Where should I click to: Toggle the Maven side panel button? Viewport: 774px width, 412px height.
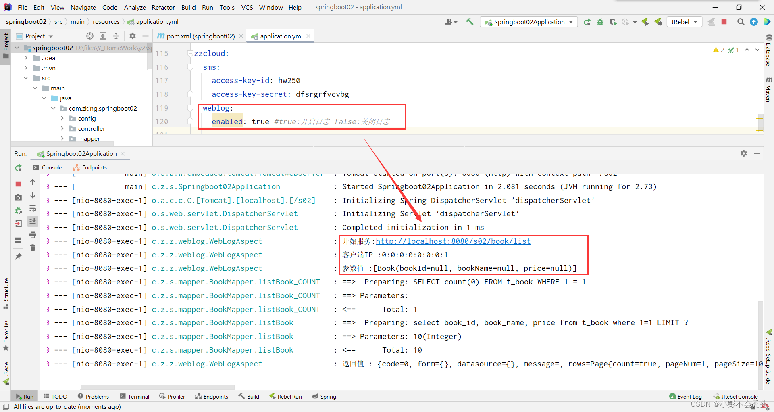769,89
